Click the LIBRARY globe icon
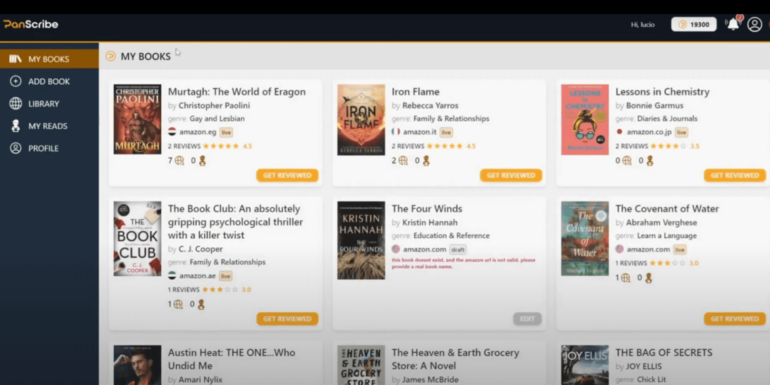 tap(16, 104)
